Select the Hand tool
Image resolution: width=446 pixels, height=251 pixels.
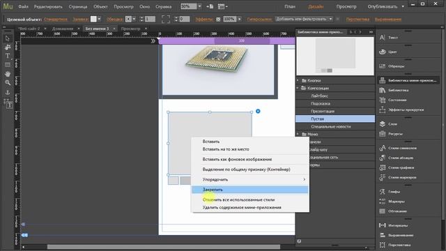coord(8,74)
